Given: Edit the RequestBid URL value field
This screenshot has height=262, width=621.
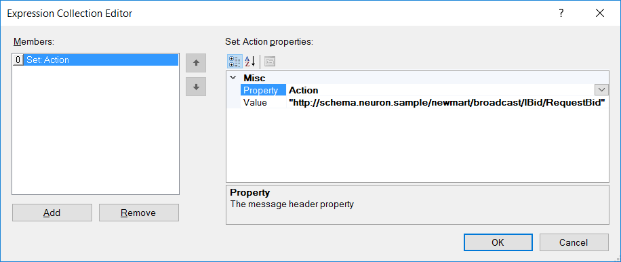Looking at the screenshot, I should coord(447,102).
